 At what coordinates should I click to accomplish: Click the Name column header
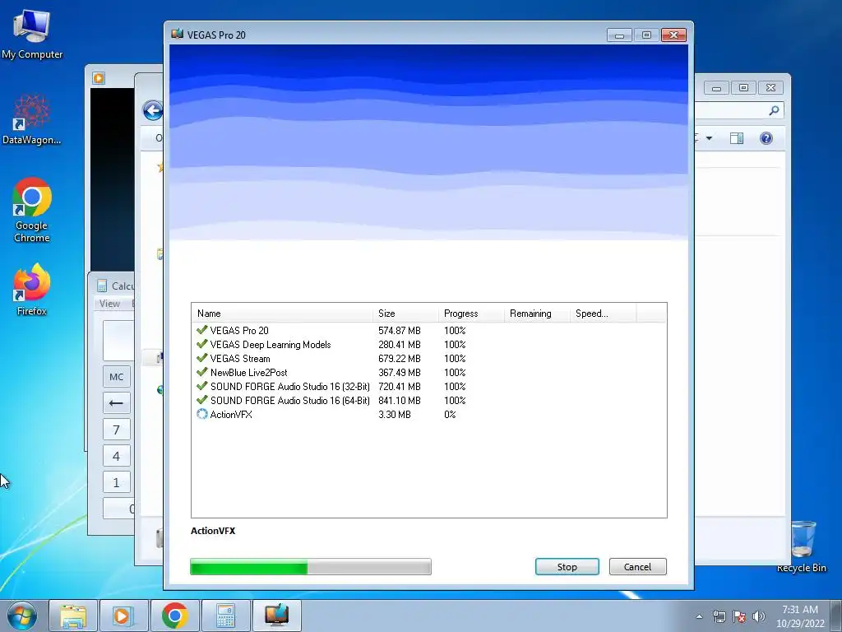[282, 314]
